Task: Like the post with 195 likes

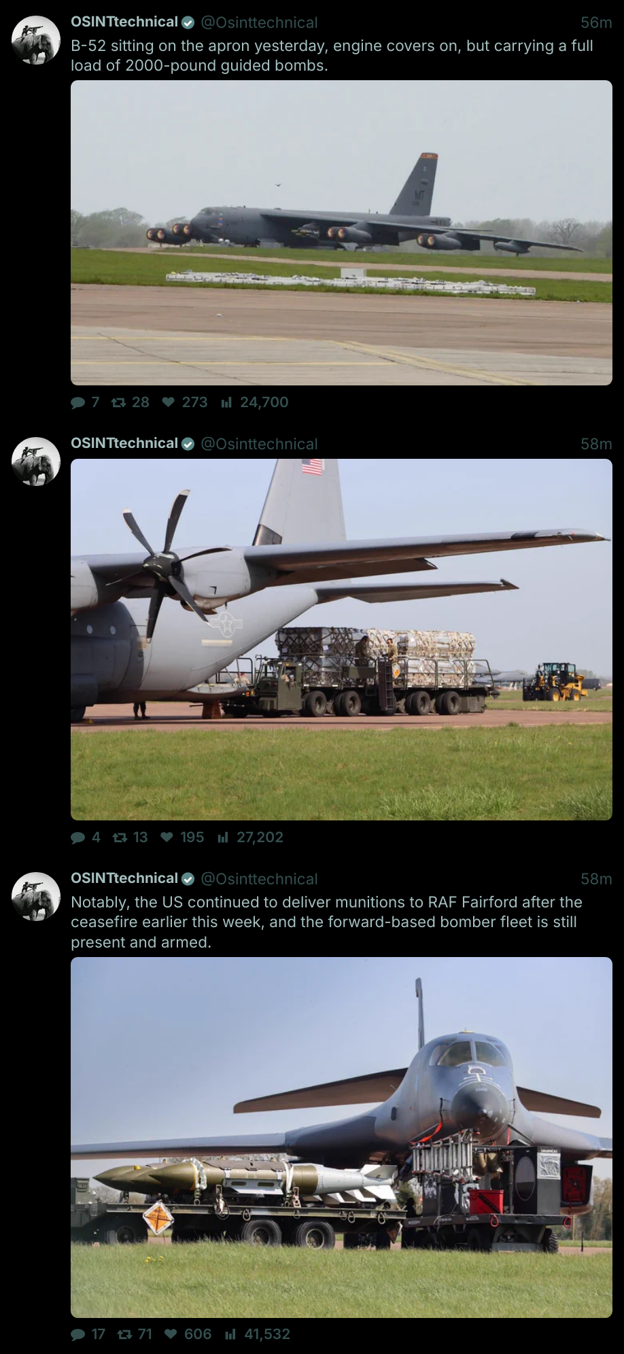Action: (x=182, y=837)
